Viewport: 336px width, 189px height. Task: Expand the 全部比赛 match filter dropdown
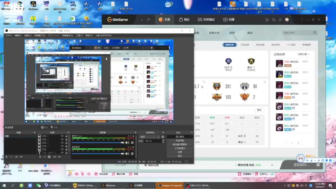[x=304, y=54]
